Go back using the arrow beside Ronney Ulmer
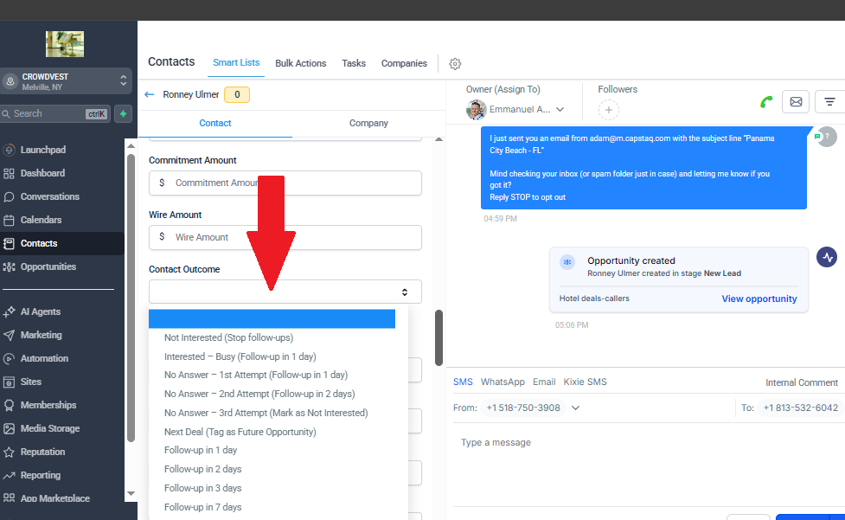Viewport: 845px width, 520px height. tap(150, 95)
